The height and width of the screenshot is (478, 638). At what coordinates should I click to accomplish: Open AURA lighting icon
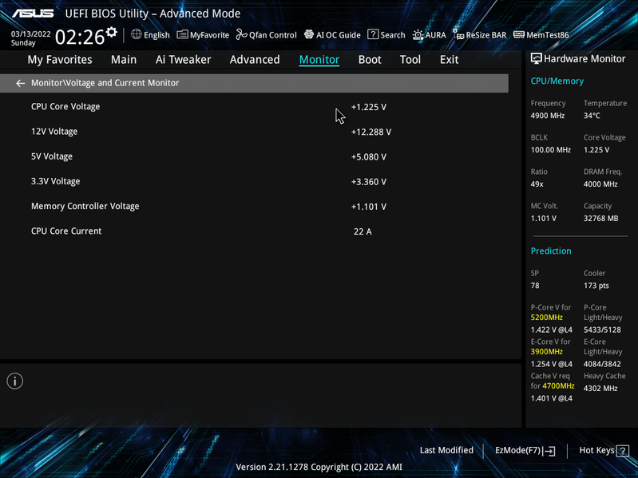[418, 35]
